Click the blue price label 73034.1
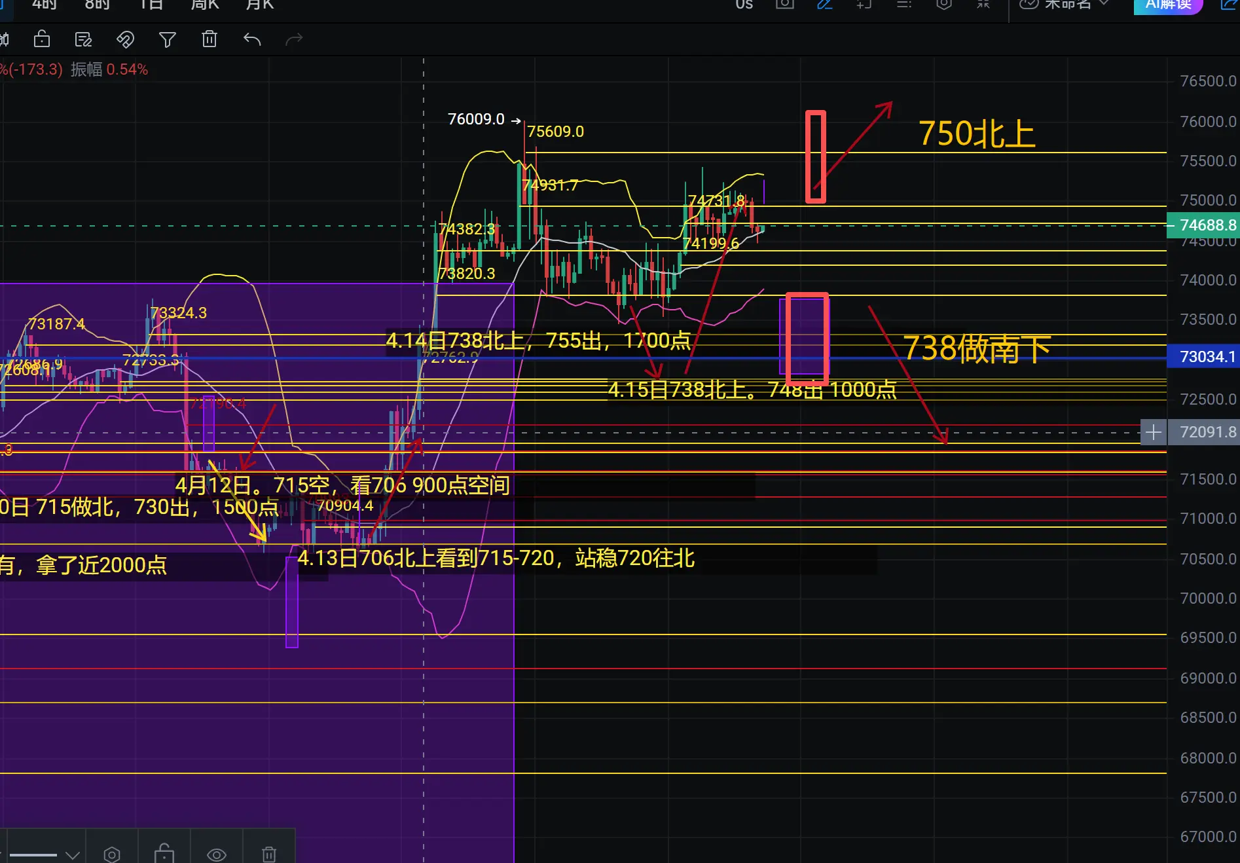The height and width of the screenshot is (863, 1240). point(1203,357)
